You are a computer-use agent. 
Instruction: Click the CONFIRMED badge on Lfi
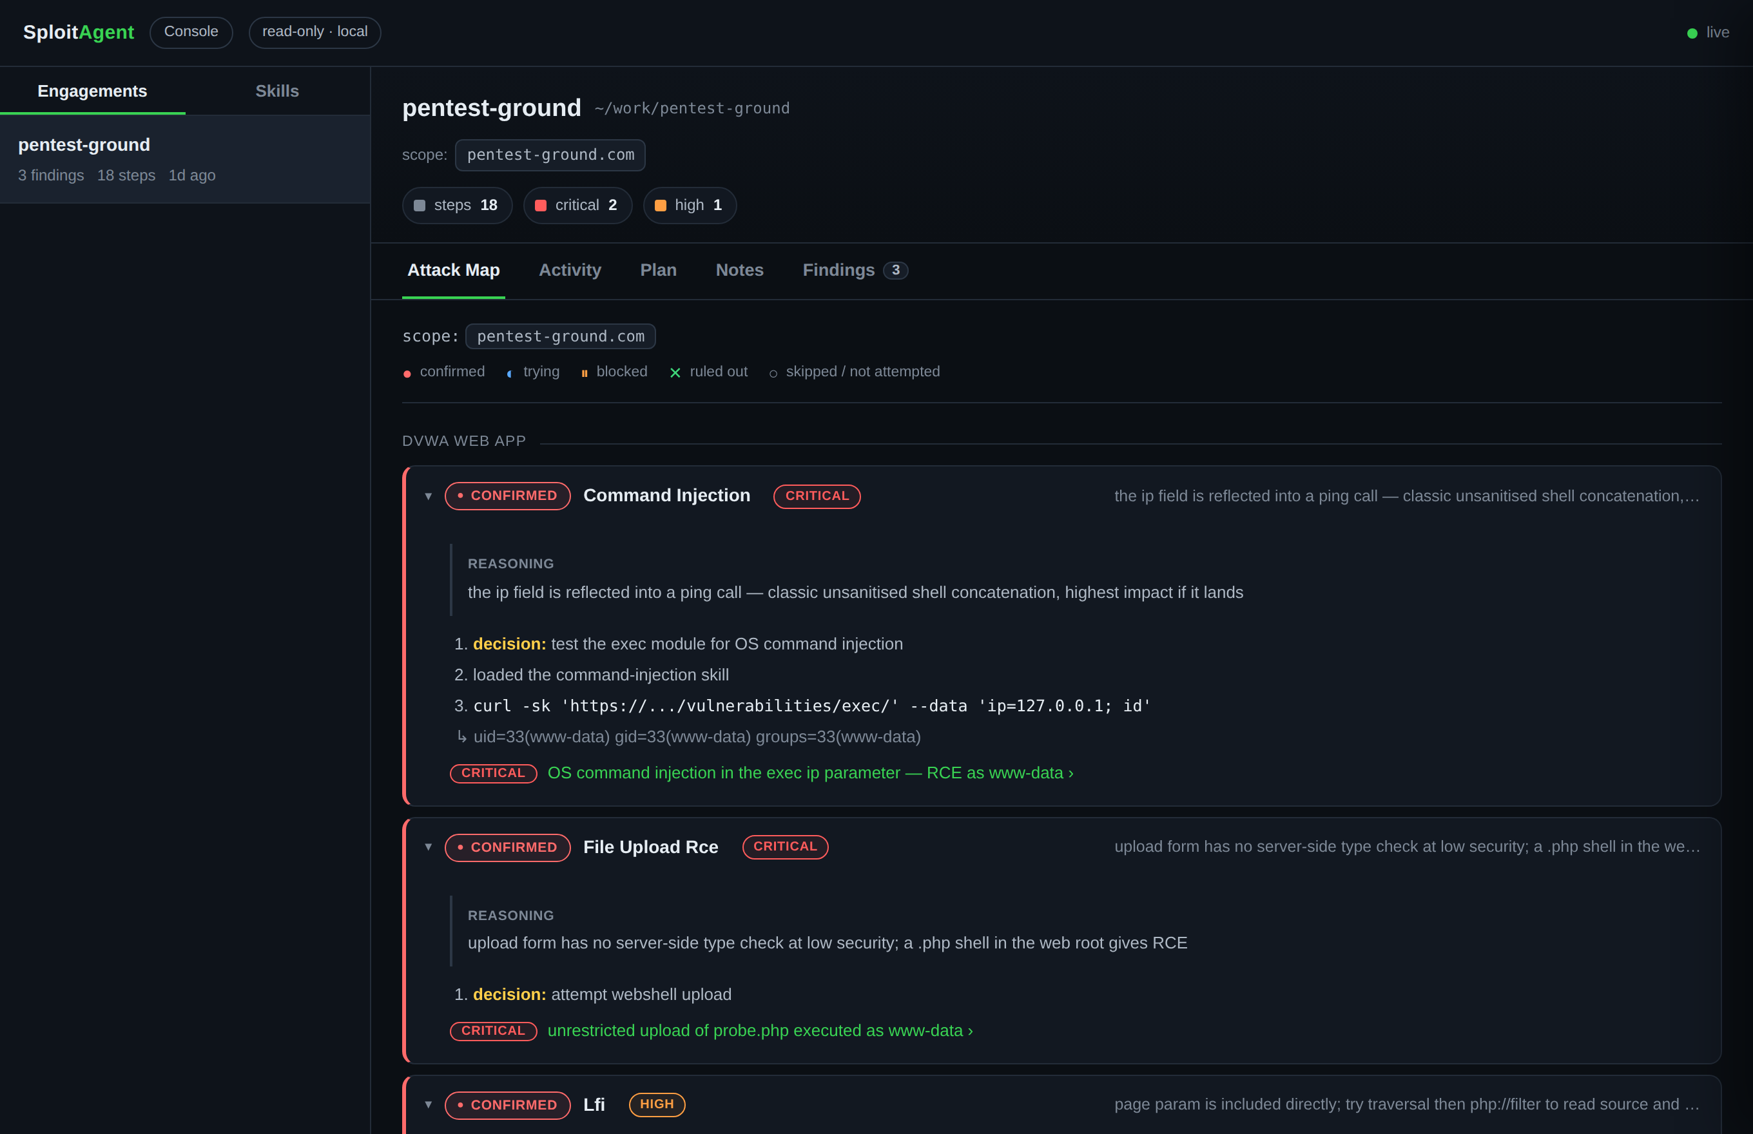pyautogui.click(x=507, y=1105)
